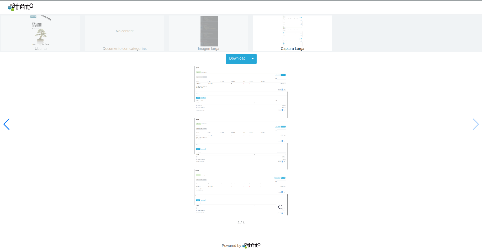Click the Athento logo in the header
This screenshot has height=249, width=482.
[x=21, y=7]
